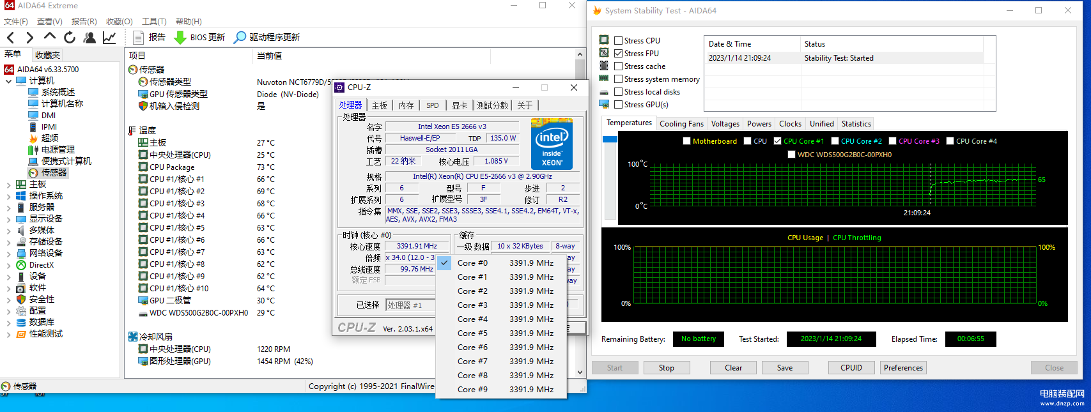Select 系统概述 in the AIDA64 tree
Image resolution: width=1091 pixels, height=412 pixels.
click(x=58, y=93)
